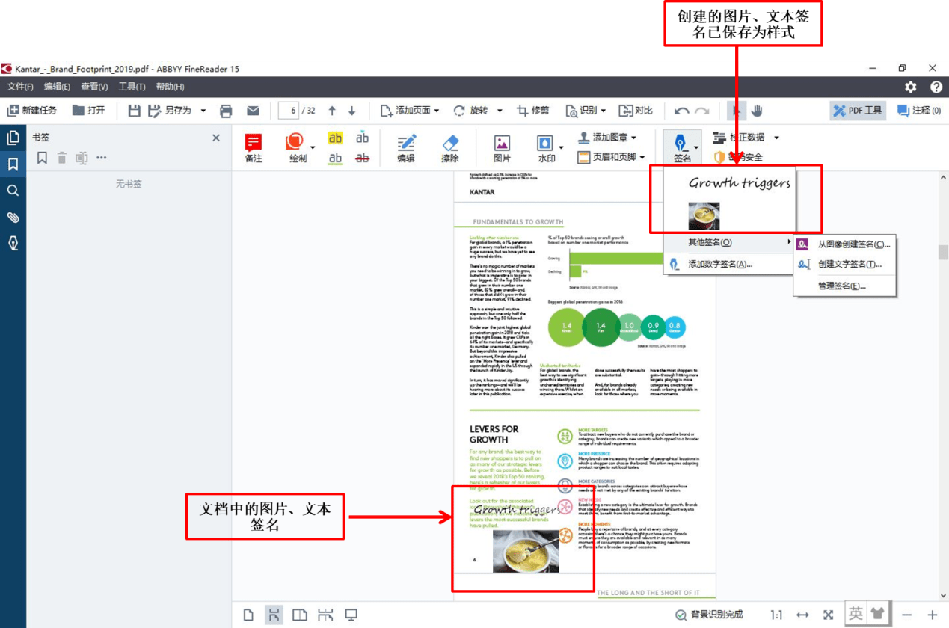
Task: Select the 备注 note tool
Action: click(x=254, y=148)
